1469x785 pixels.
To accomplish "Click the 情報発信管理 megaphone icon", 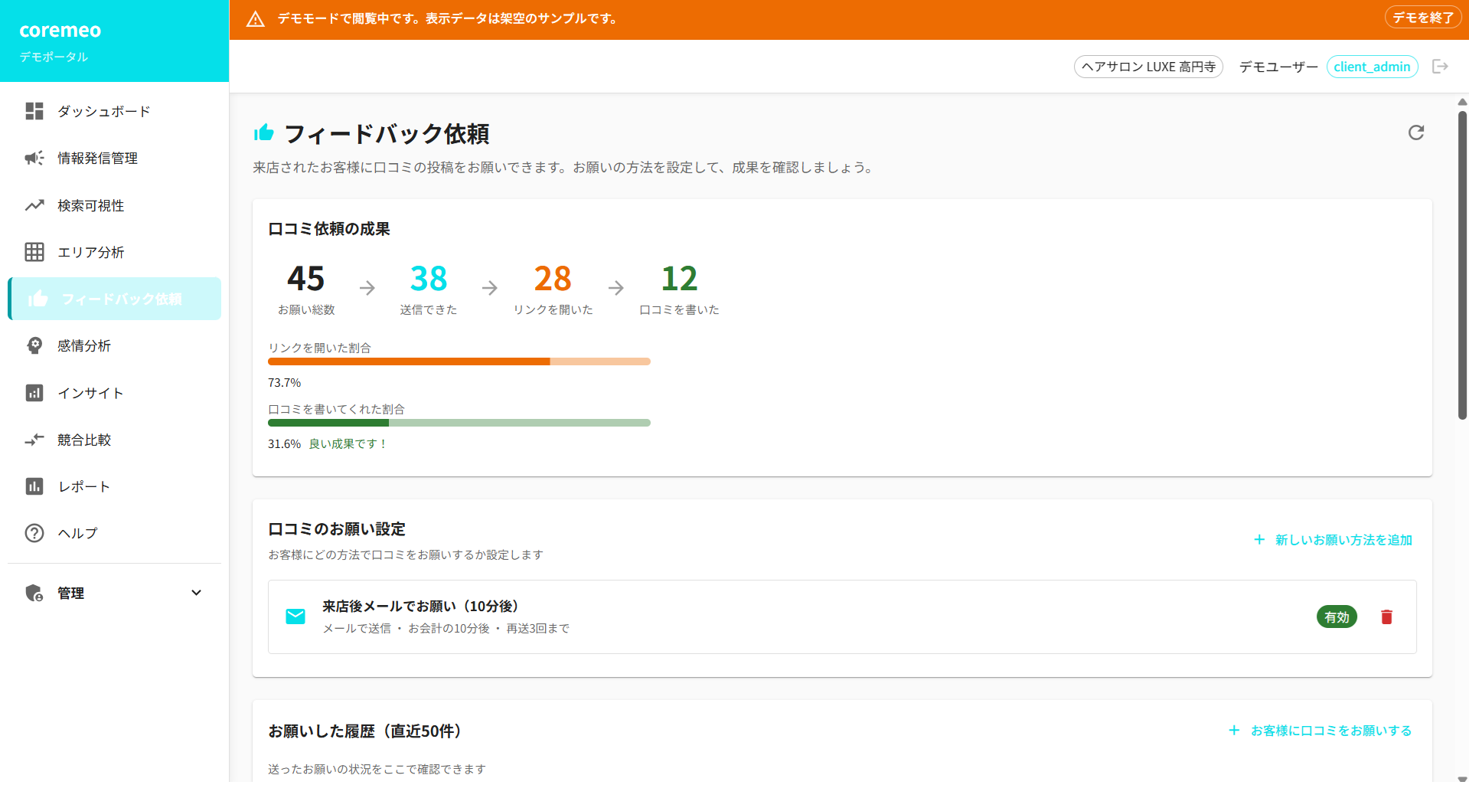I will [34, 158].
